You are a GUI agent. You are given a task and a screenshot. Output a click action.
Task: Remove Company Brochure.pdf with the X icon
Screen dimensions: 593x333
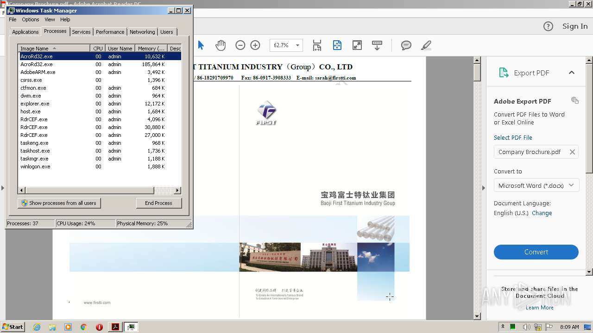572,152
